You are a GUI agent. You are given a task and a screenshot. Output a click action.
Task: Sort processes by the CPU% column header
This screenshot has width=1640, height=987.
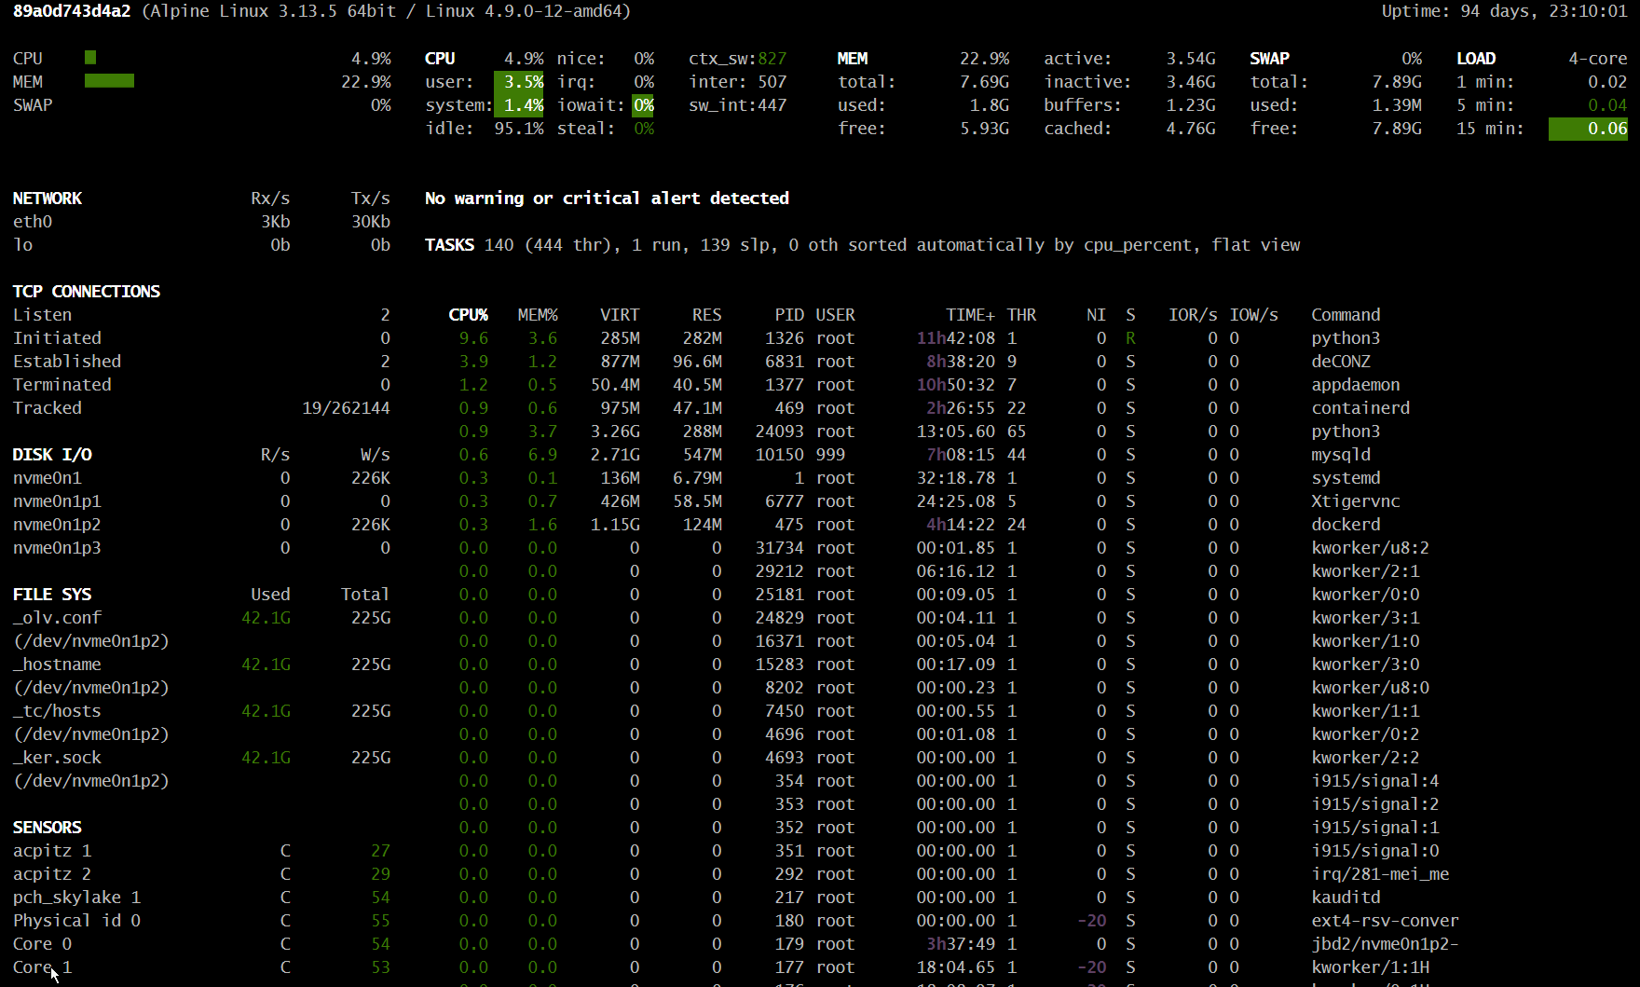[468, 315]
